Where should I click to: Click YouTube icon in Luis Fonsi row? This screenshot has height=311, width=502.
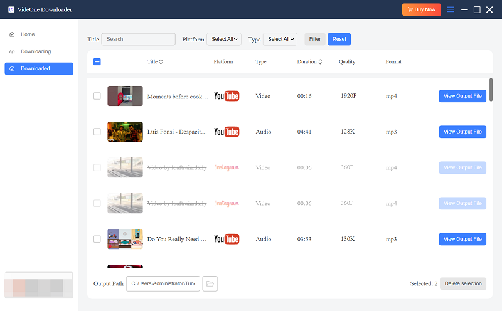[227, 132]
